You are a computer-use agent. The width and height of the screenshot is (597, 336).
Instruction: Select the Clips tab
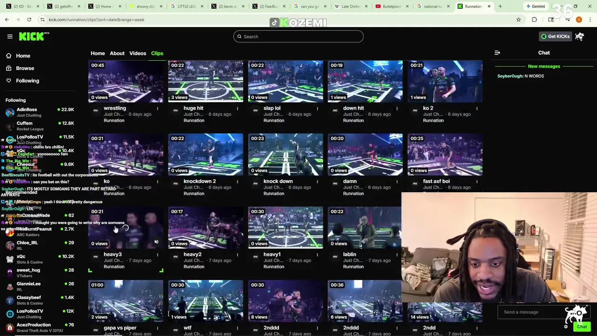click(157, 53)
